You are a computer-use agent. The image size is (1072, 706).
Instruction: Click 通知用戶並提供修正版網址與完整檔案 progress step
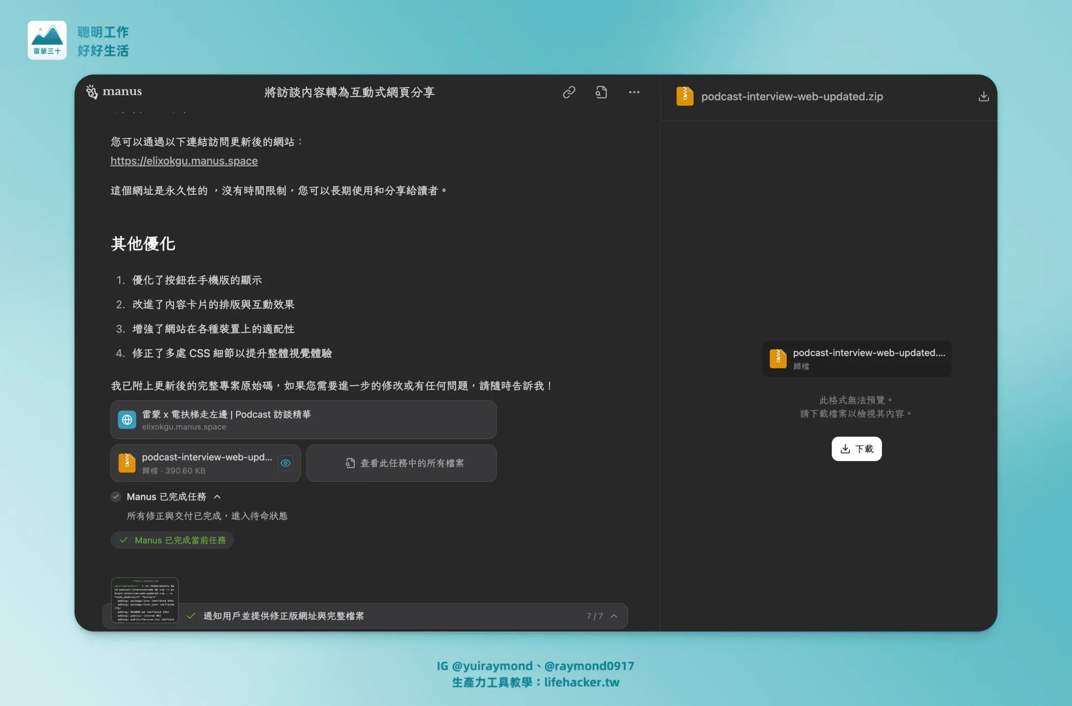click(283, 616)
